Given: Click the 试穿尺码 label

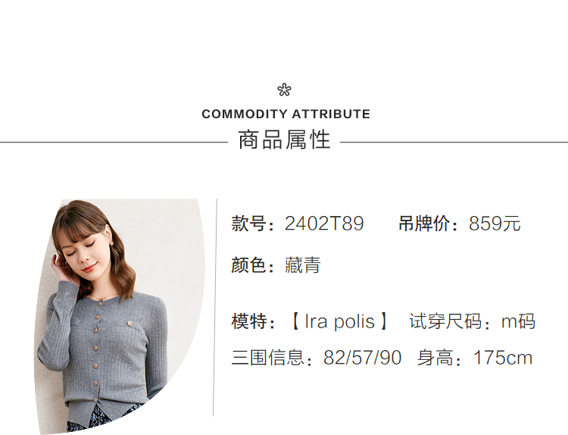Looking at the screenshot, I should [x=445, y=321].
